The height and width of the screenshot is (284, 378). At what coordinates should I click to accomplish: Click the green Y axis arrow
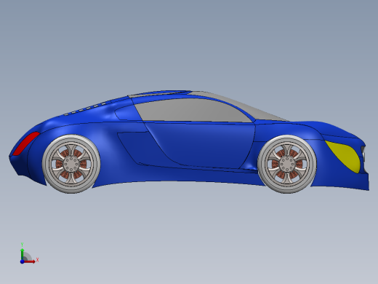(22, 253)
